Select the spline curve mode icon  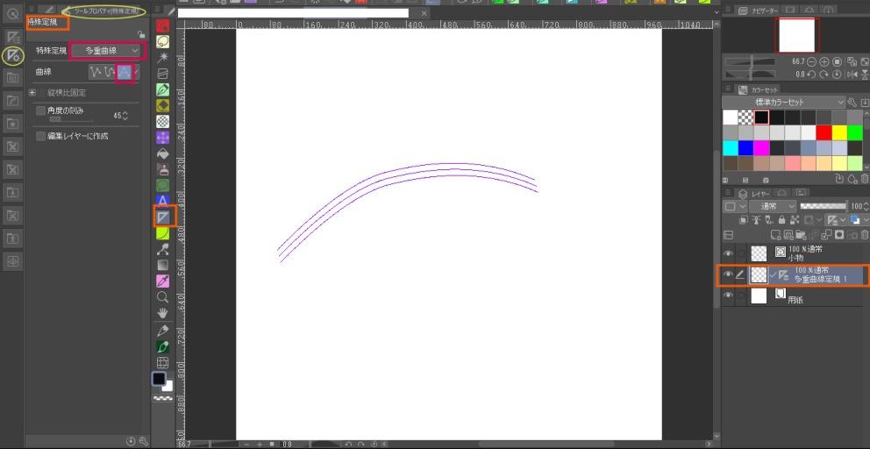(111, 71)
